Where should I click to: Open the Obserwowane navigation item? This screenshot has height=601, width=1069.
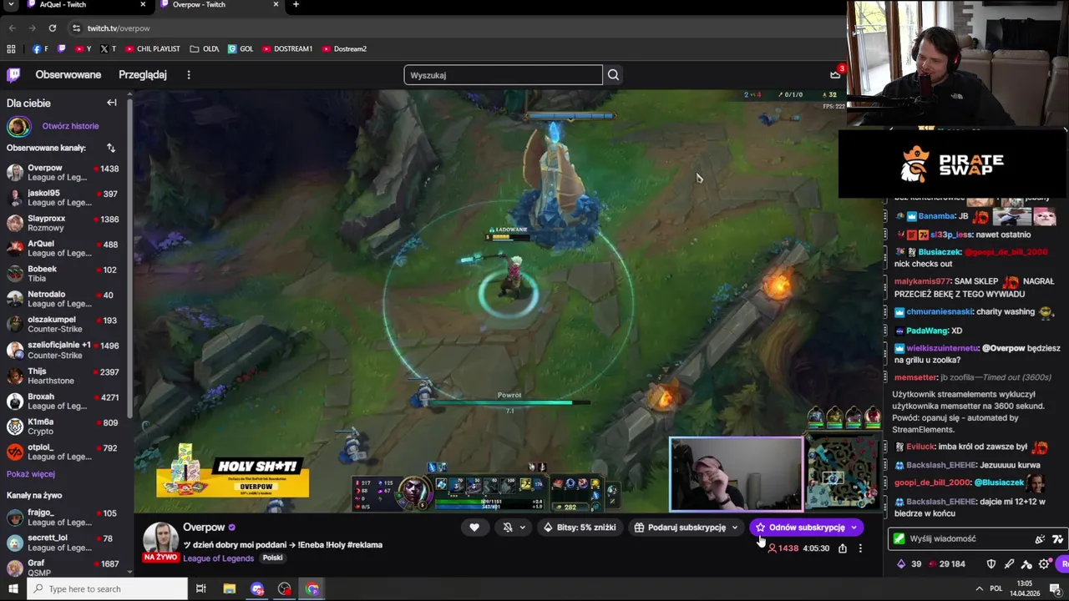68,75
